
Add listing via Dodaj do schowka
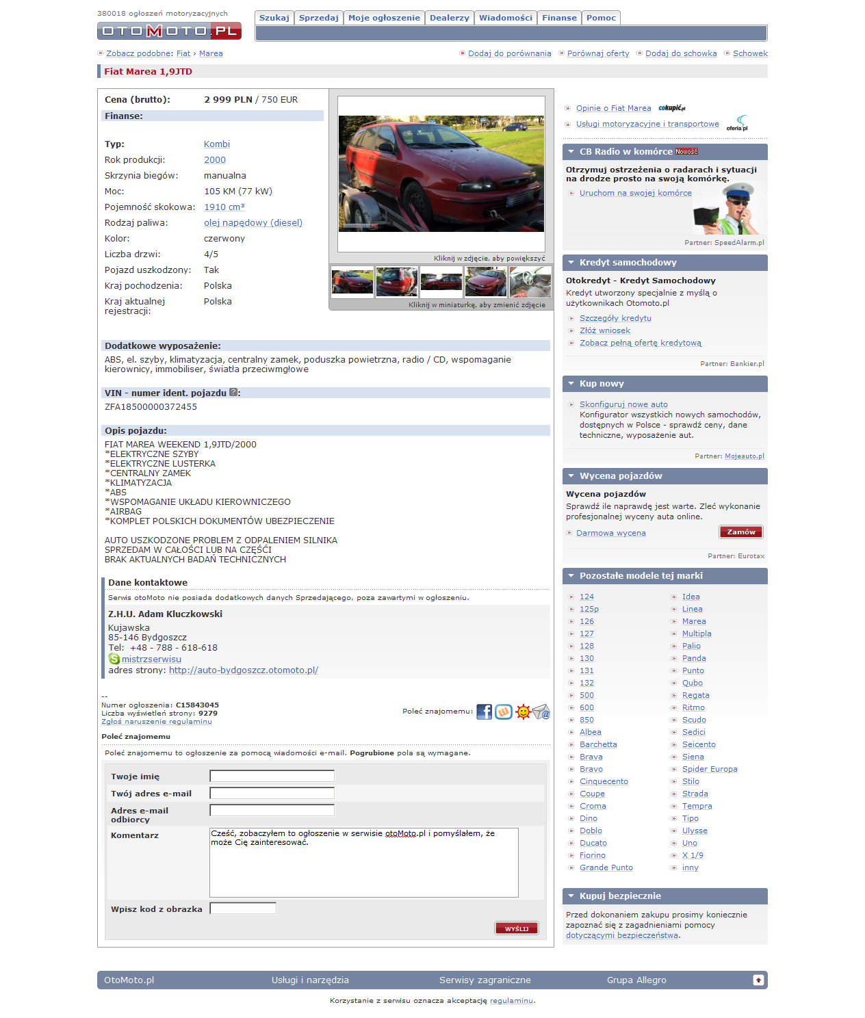(681, 53)
